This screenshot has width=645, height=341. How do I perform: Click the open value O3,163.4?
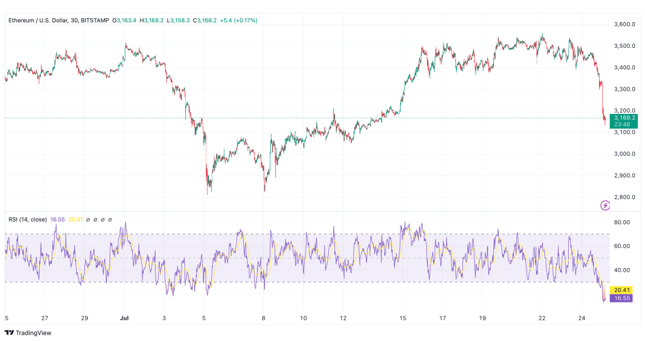(x=125, y=20)
